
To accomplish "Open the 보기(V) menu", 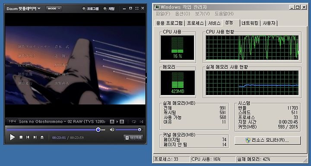I will [202, 14].
